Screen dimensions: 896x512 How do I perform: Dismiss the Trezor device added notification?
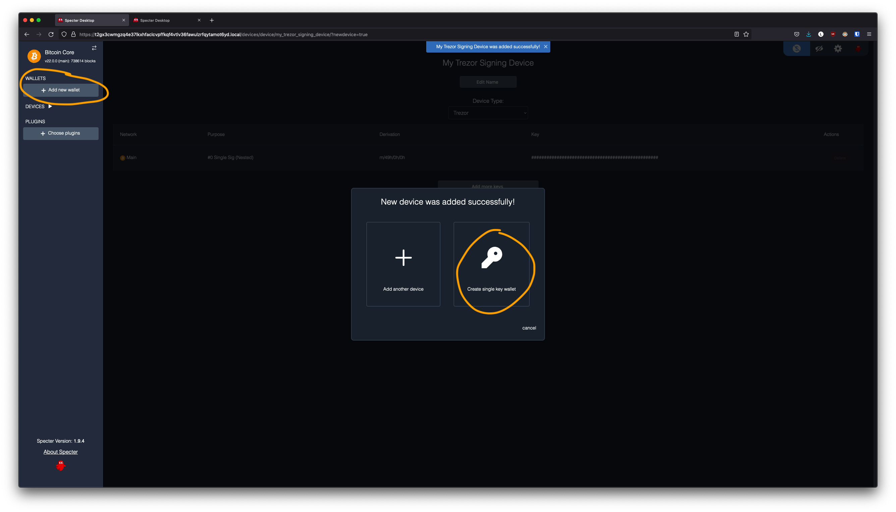pos(545,47)
